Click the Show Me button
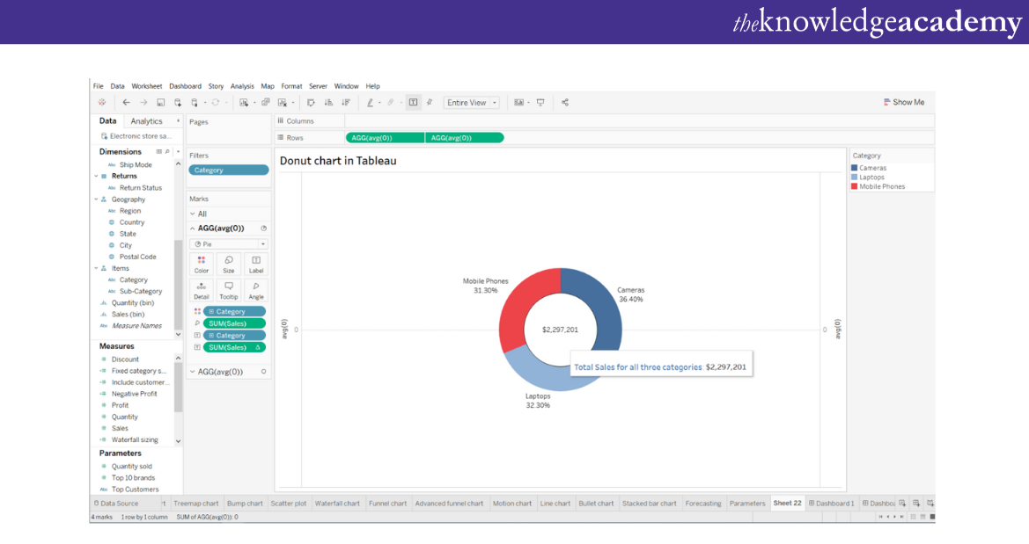This screenshot has height=544, width=1029. 904,103
